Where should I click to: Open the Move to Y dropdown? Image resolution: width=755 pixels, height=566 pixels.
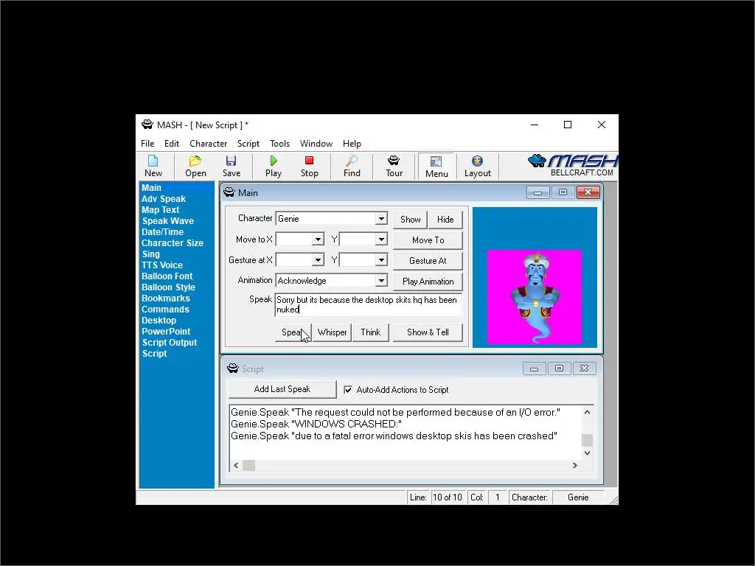tap(381, 240)
